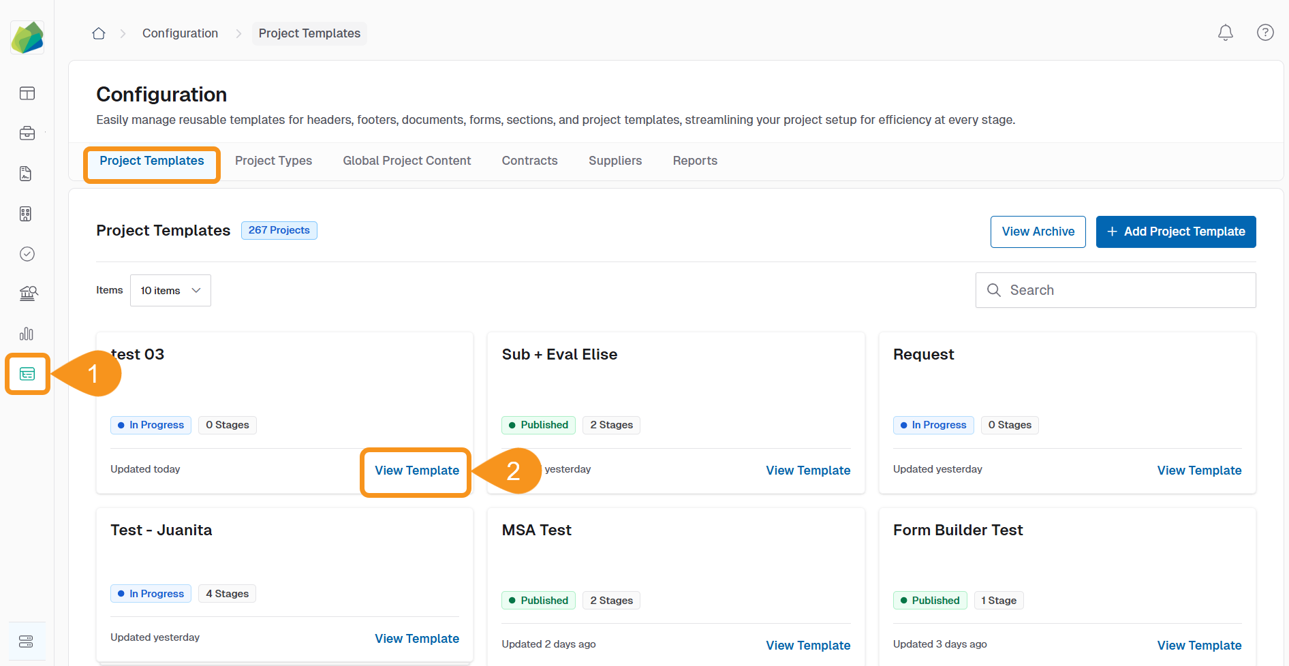Switch to the Contracts tab
This screenshot has height=666, width=1289.
coord(529,161)
